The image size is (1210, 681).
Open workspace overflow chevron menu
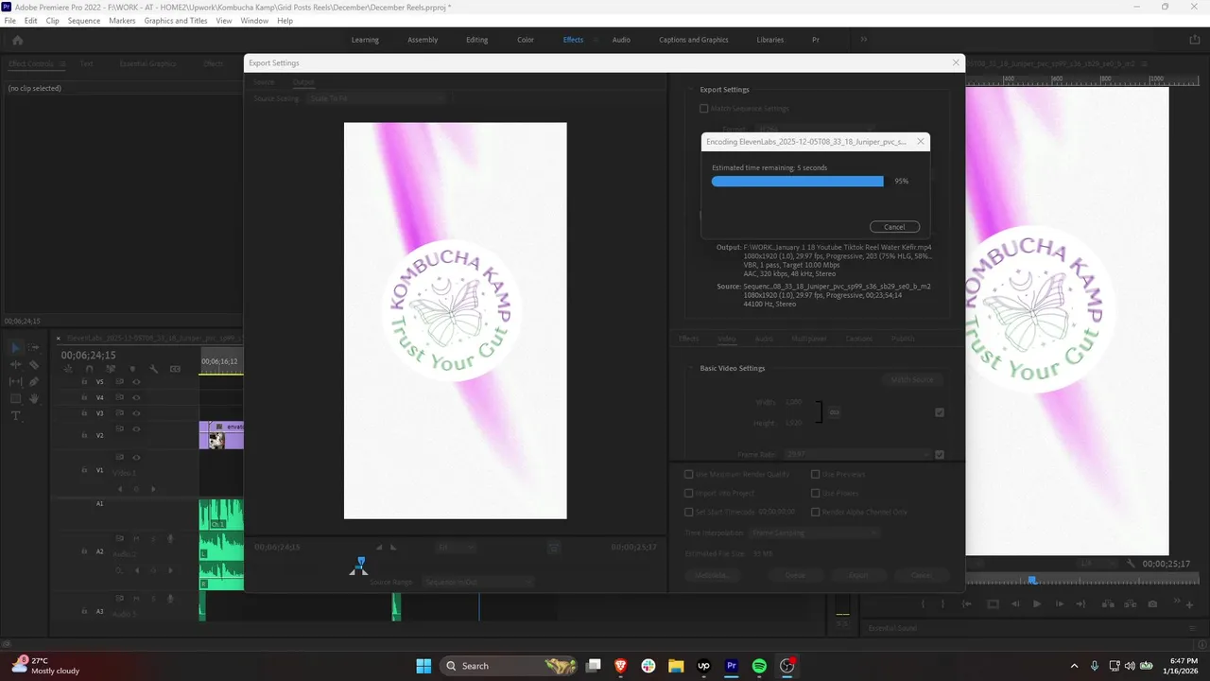pyautogui.click(x=863, y=40)
